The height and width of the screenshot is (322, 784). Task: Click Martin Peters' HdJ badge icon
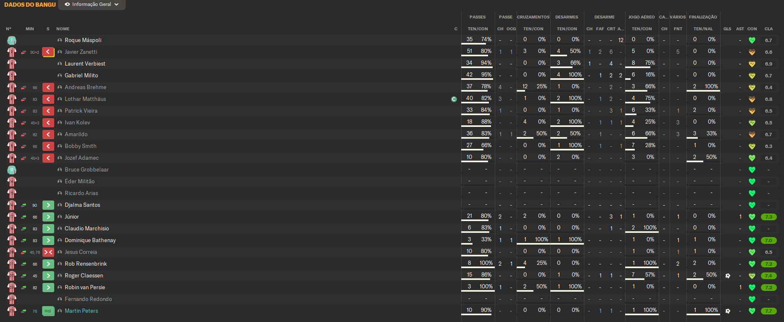point(48,311)
